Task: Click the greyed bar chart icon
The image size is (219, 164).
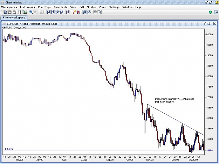Action: 42,12
